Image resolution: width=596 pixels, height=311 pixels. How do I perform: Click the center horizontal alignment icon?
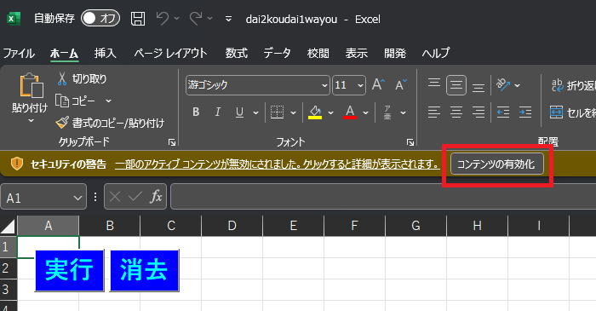pyautogui.click(x=456, y=112)
